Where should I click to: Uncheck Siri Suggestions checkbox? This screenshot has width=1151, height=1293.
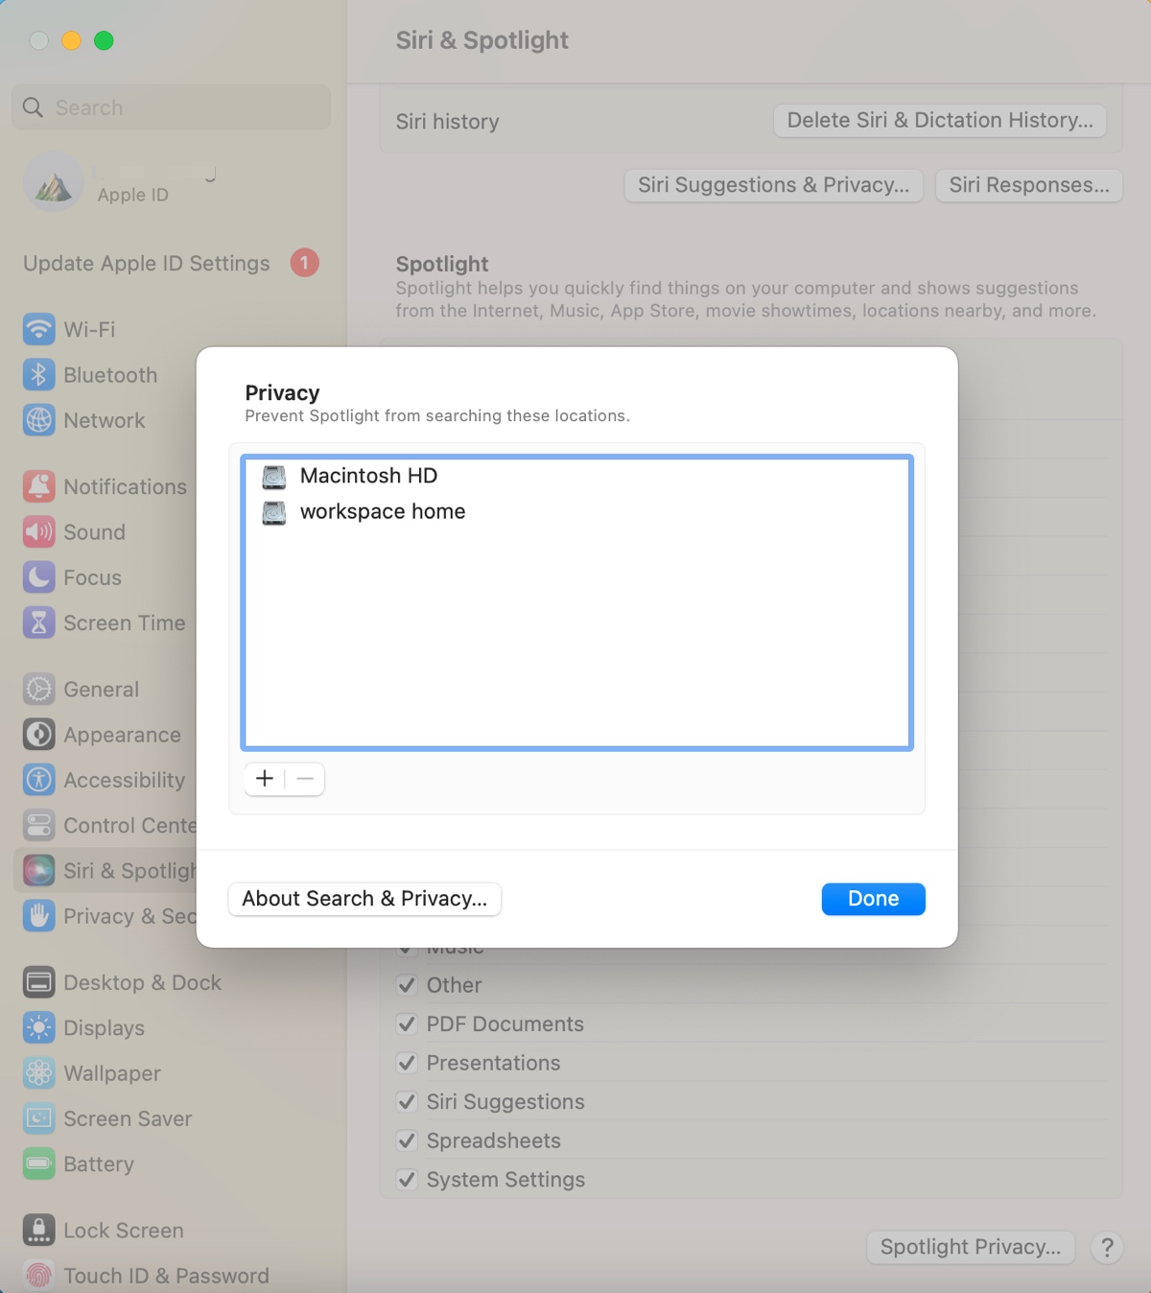point(407,1101)
